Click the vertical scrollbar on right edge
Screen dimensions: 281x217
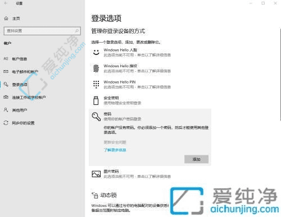pos(280,75)
